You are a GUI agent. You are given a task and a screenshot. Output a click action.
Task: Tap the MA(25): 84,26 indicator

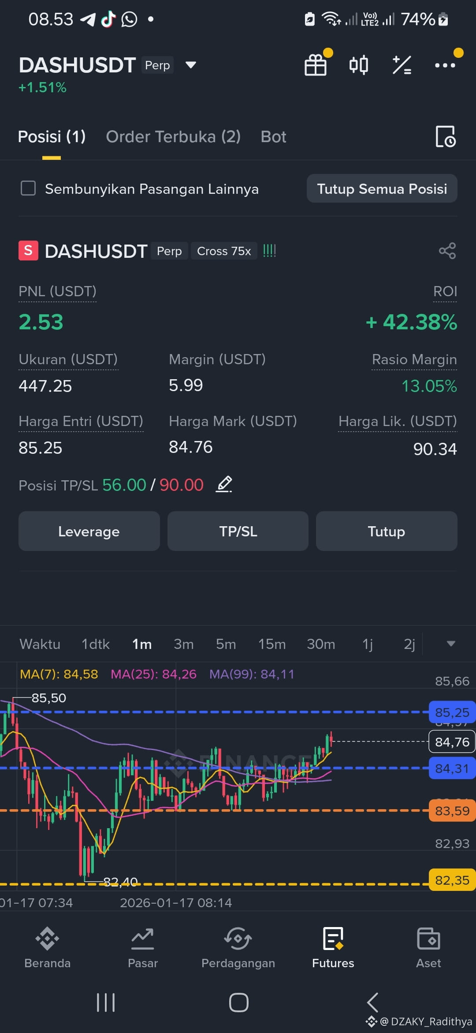tap(153, 674)
